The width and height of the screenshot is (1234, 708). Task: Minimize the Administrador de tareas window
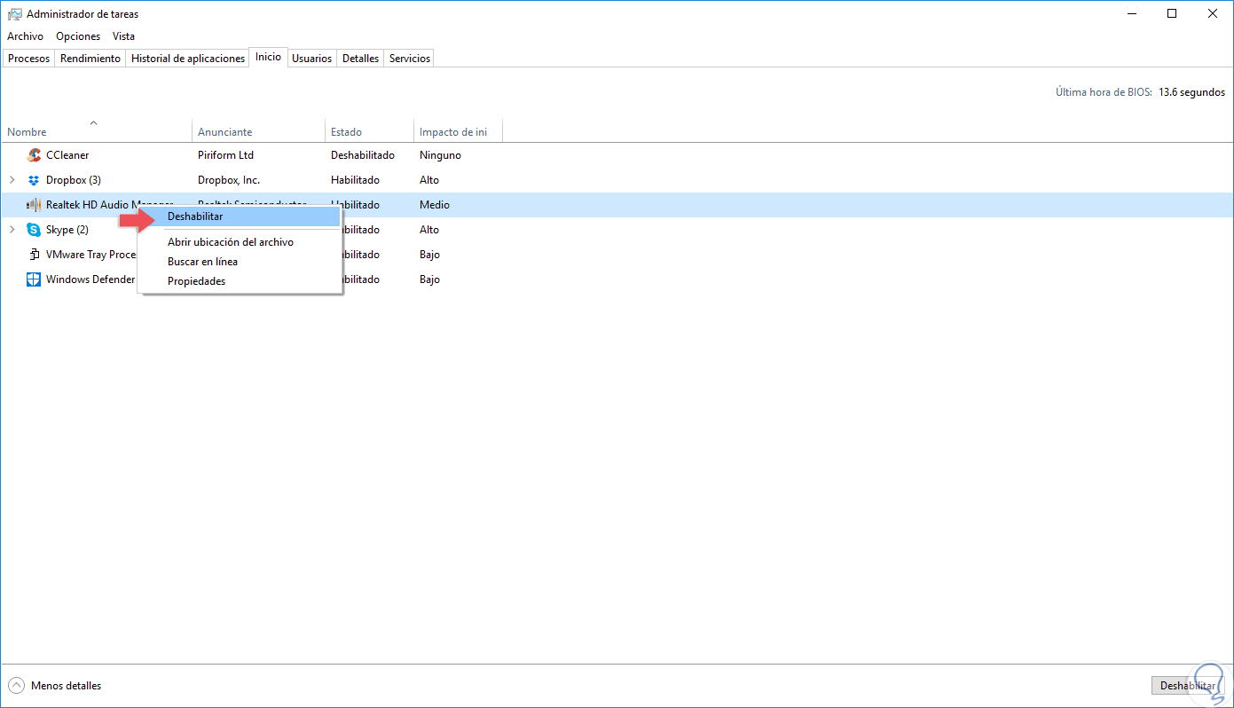click(1132, 13)
